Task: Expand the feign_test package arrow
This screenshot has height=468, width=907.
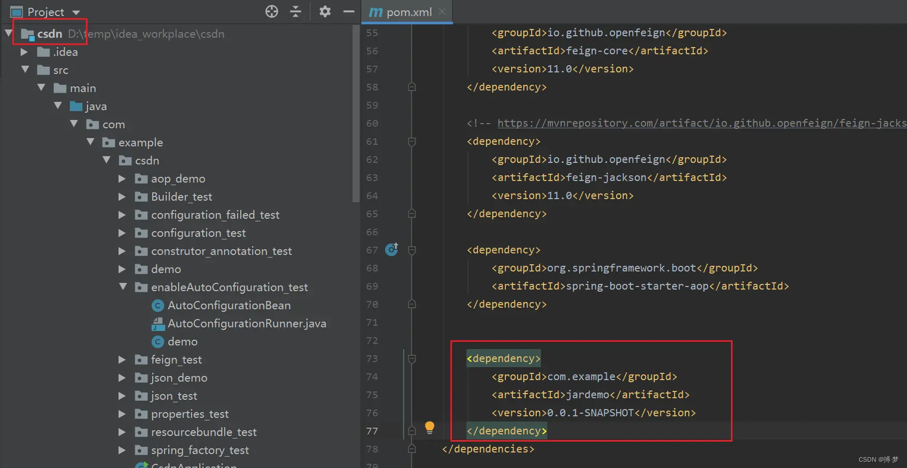Action: click(122, 359)
